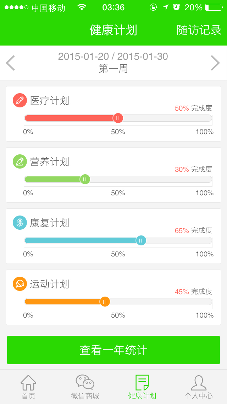Tap the rehabilitation plan flower icon
This screenshot has height=404, width=227.
tap(20, 223)
